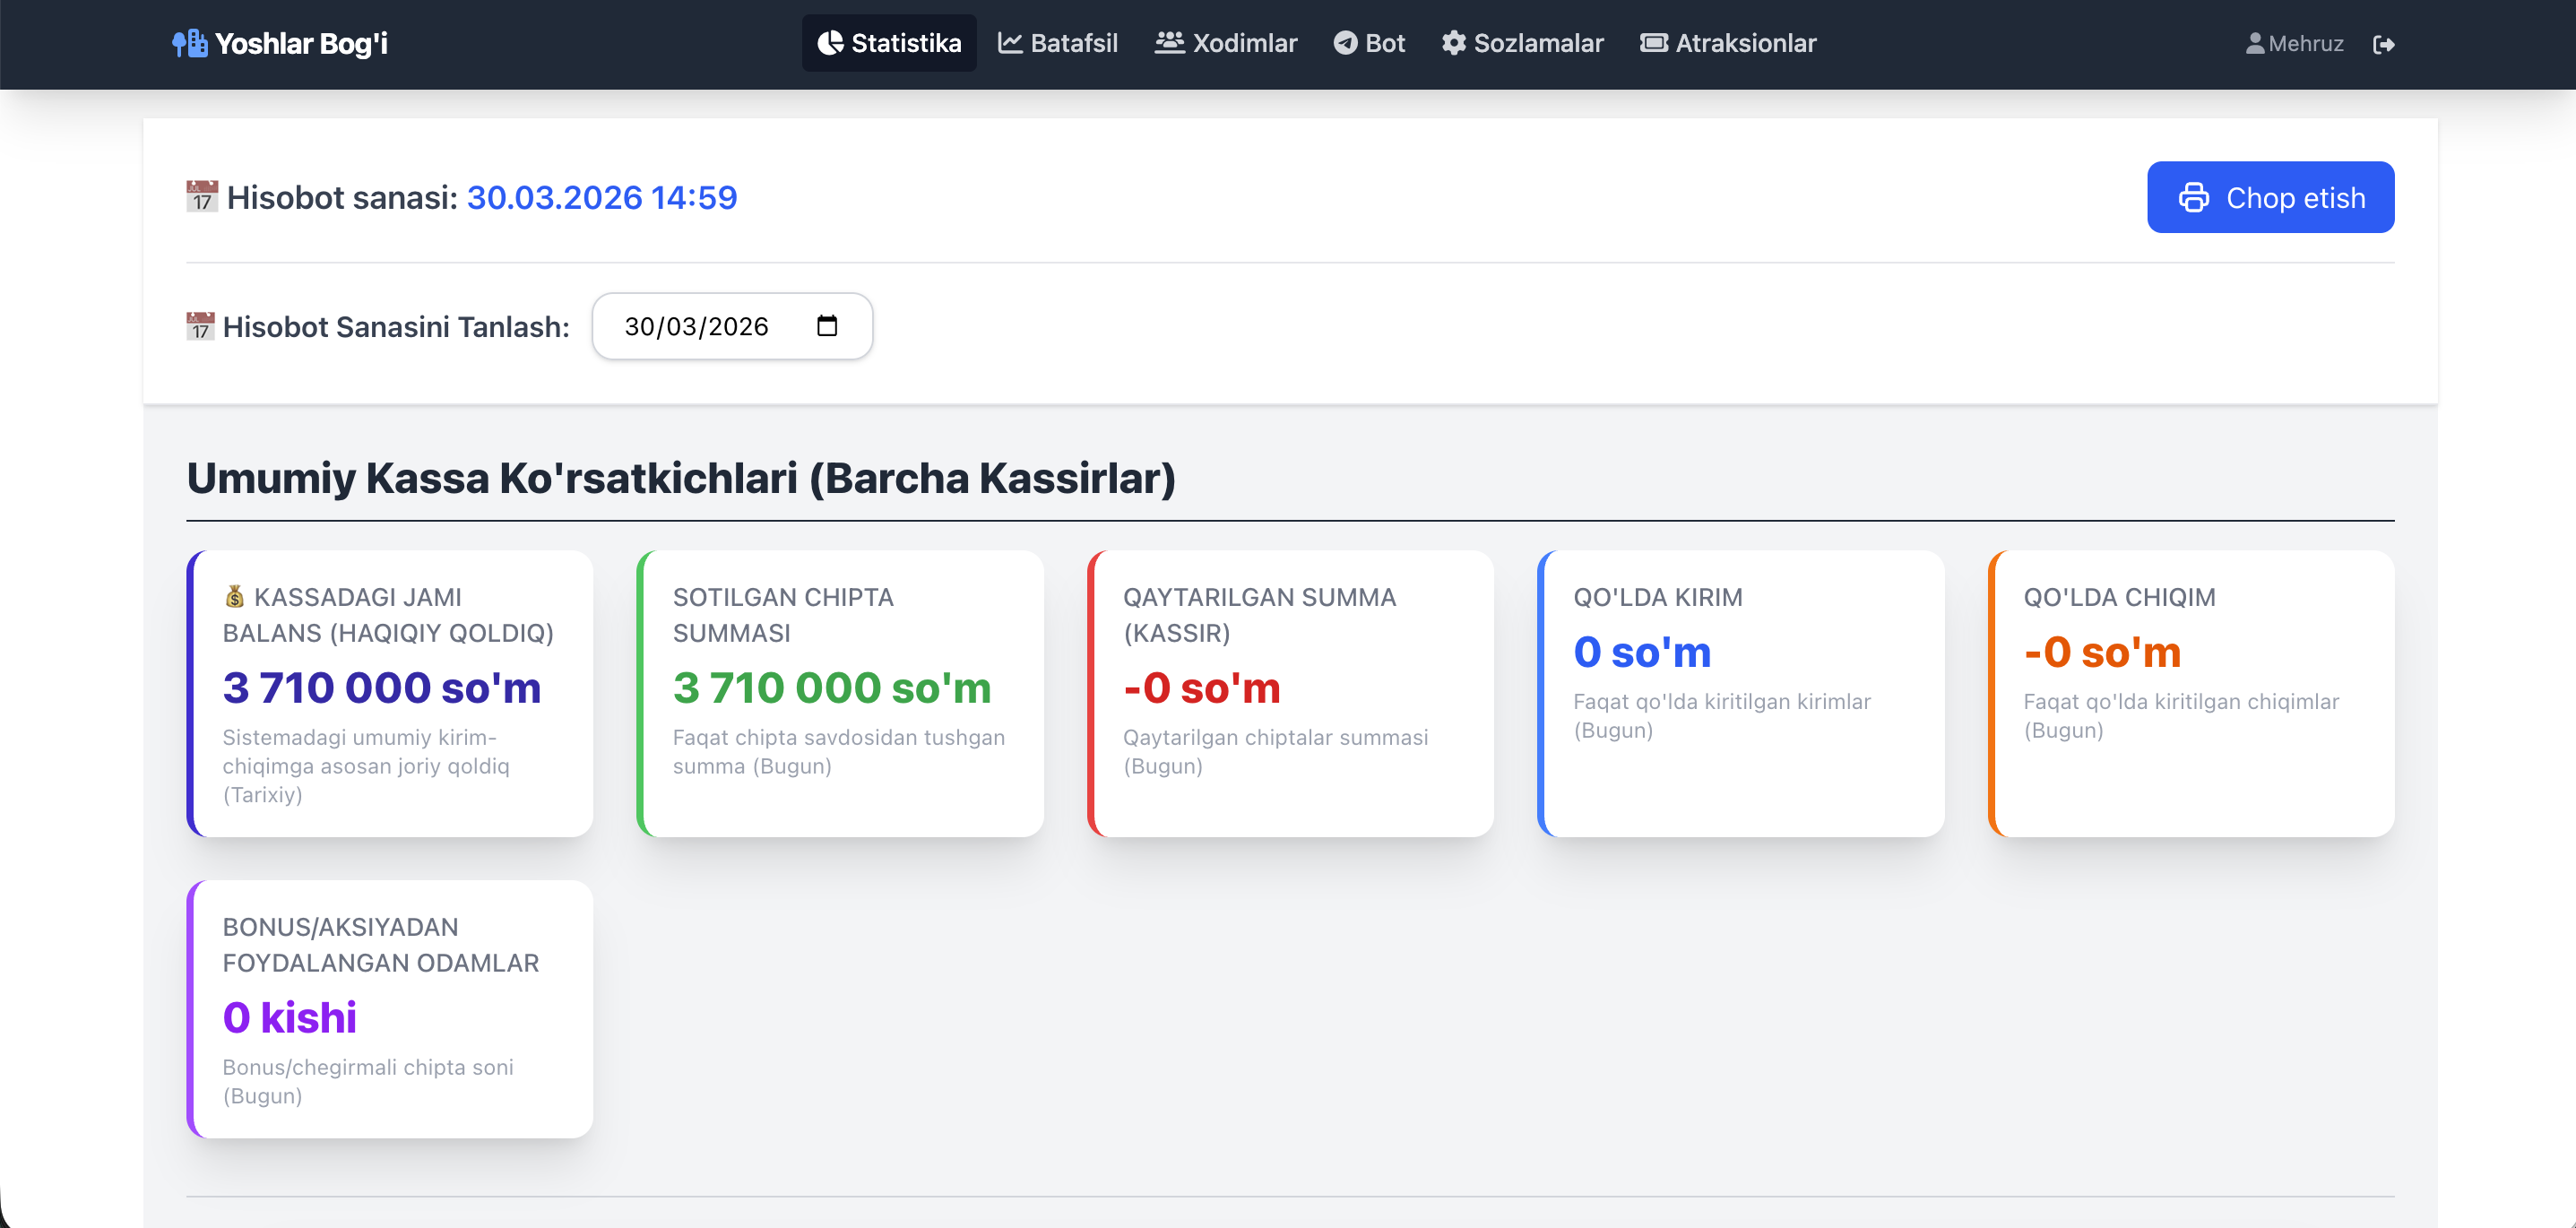The height and width of the screenshot is (1228, 2576).
Task: Open the calendar picker icon in date field
Action: [x=827, y=326]
